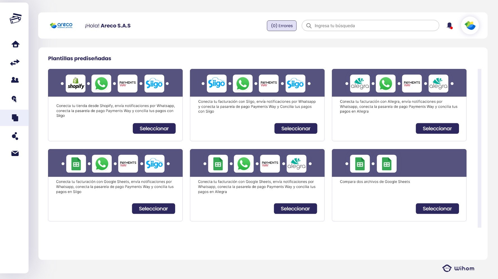The height and width of the screenshot is (279, 498).
Task: Select the Alegra billing template
Action: pos(437,128)
